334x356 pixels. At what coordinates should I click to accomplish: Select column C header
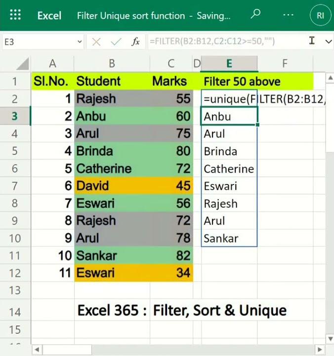(171, 64)
